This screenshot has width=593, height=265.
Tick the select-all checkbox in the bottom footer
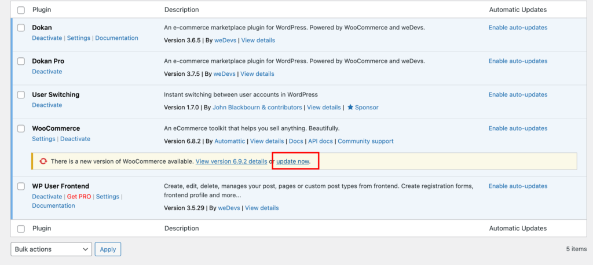tap(21, 229)
